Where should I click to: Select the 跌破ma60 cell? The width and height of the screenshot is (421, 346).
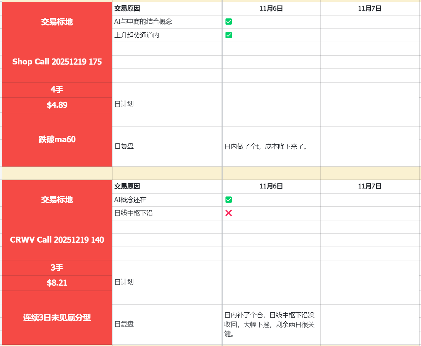tap(57, 139)
